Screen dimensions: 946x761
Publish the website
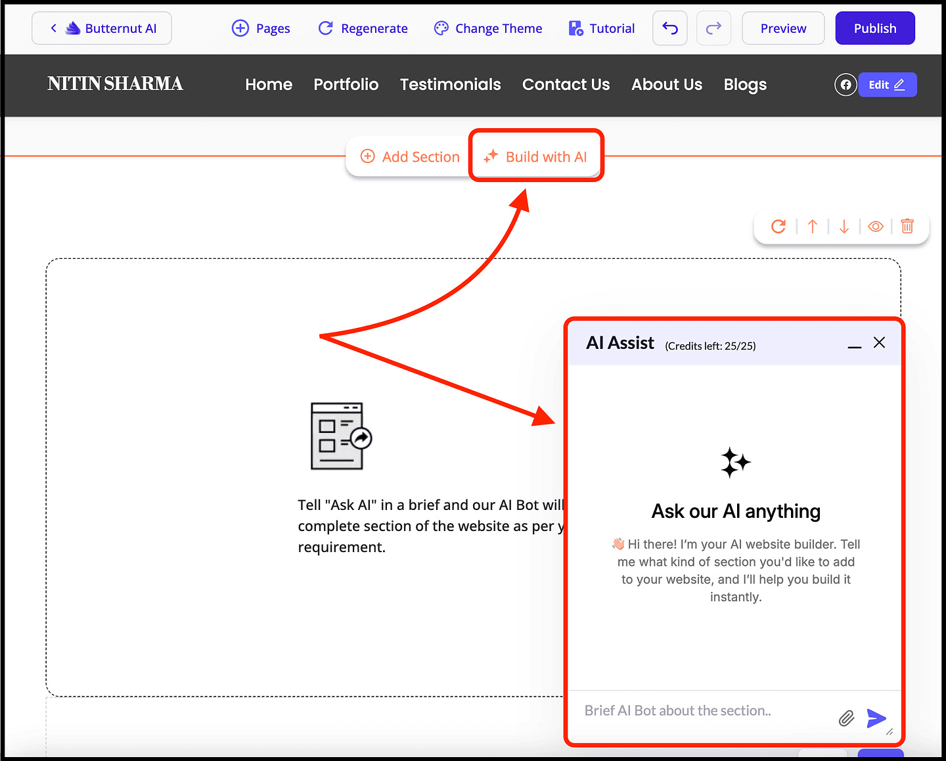pos(875,28)
